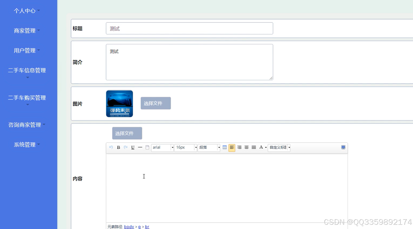Expand the 用户管理 sidebar menu
The width and height of the screenshot is (413, 229).
pos(27,50)
